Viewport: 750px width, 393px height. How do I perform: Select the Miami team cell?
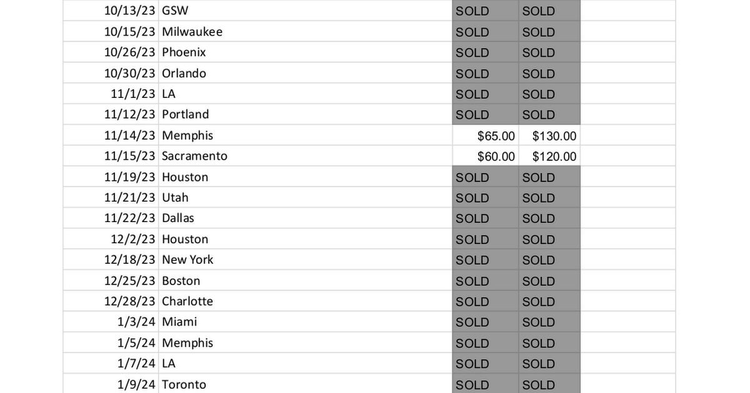coord(179,322)
